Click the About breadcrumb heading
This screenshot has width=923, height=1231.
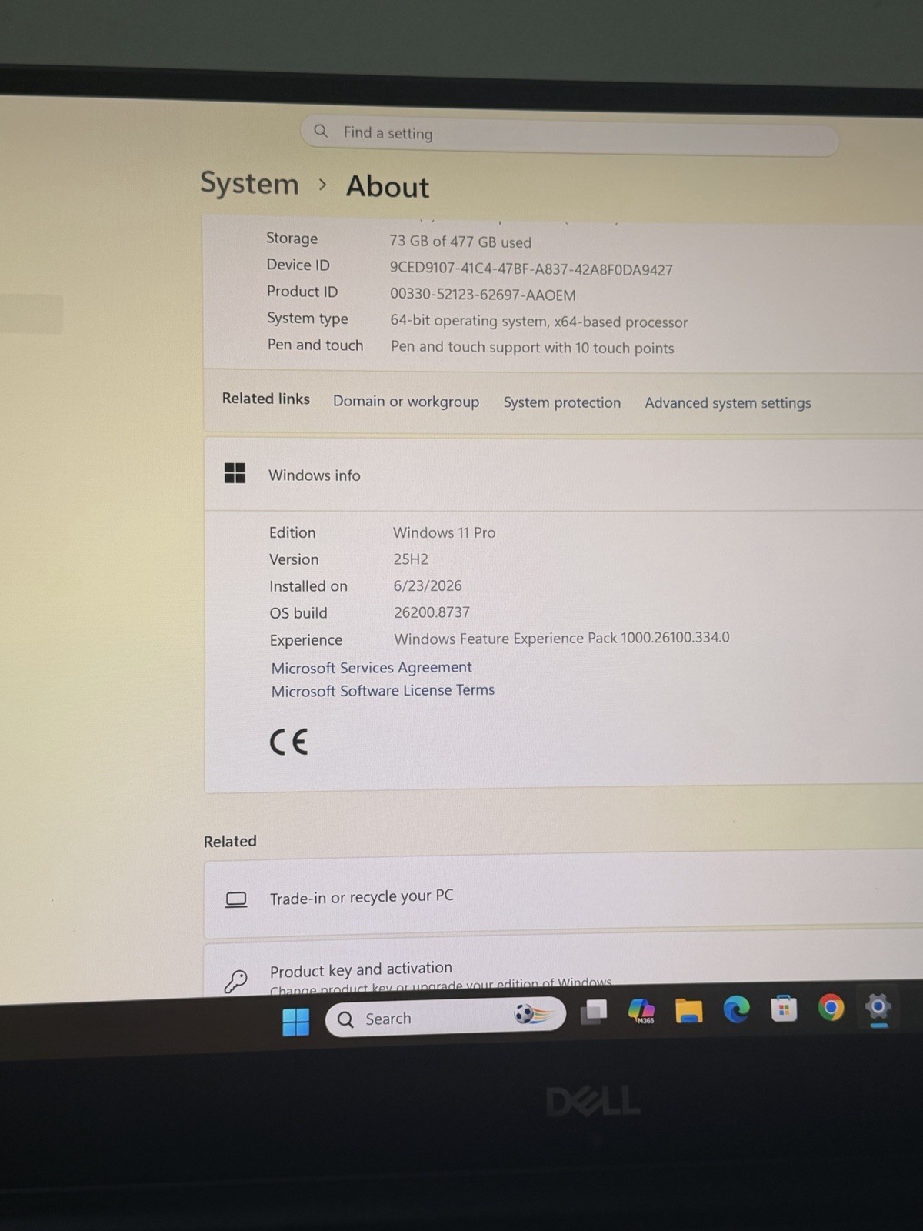tap(388, 187)
